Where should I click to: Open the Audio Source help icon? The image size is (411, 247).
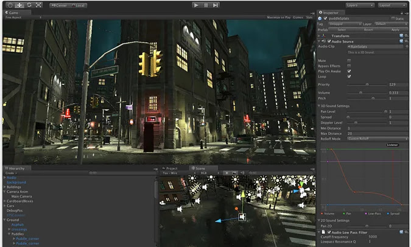(401, 41)
